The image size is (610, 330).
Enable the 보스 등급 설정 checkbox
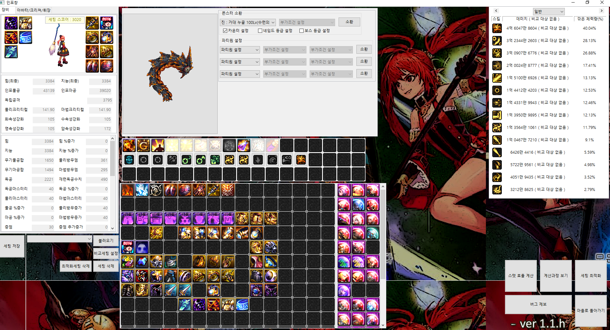301,31
